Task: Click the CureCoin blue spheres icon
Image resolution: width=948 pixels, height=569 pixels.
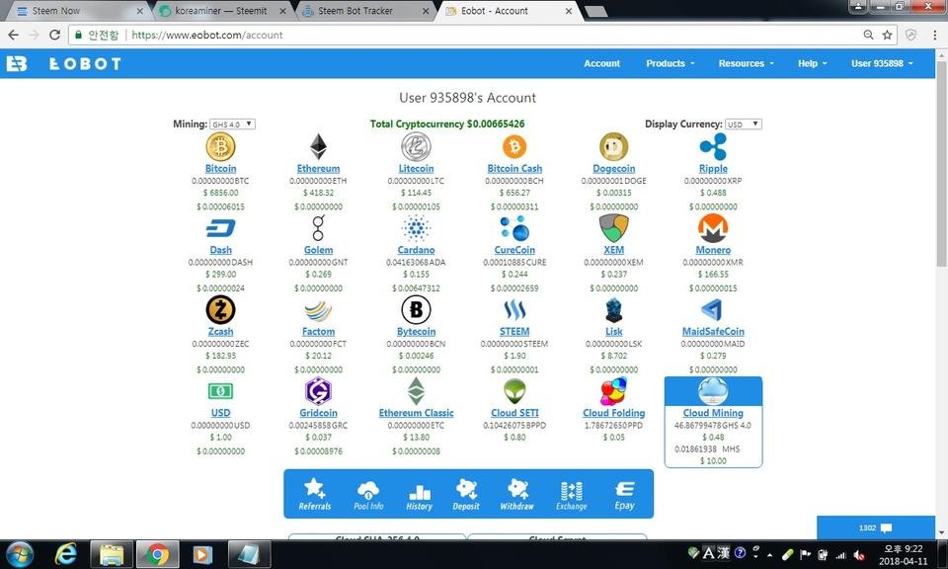Action: (x=514, y=228)
